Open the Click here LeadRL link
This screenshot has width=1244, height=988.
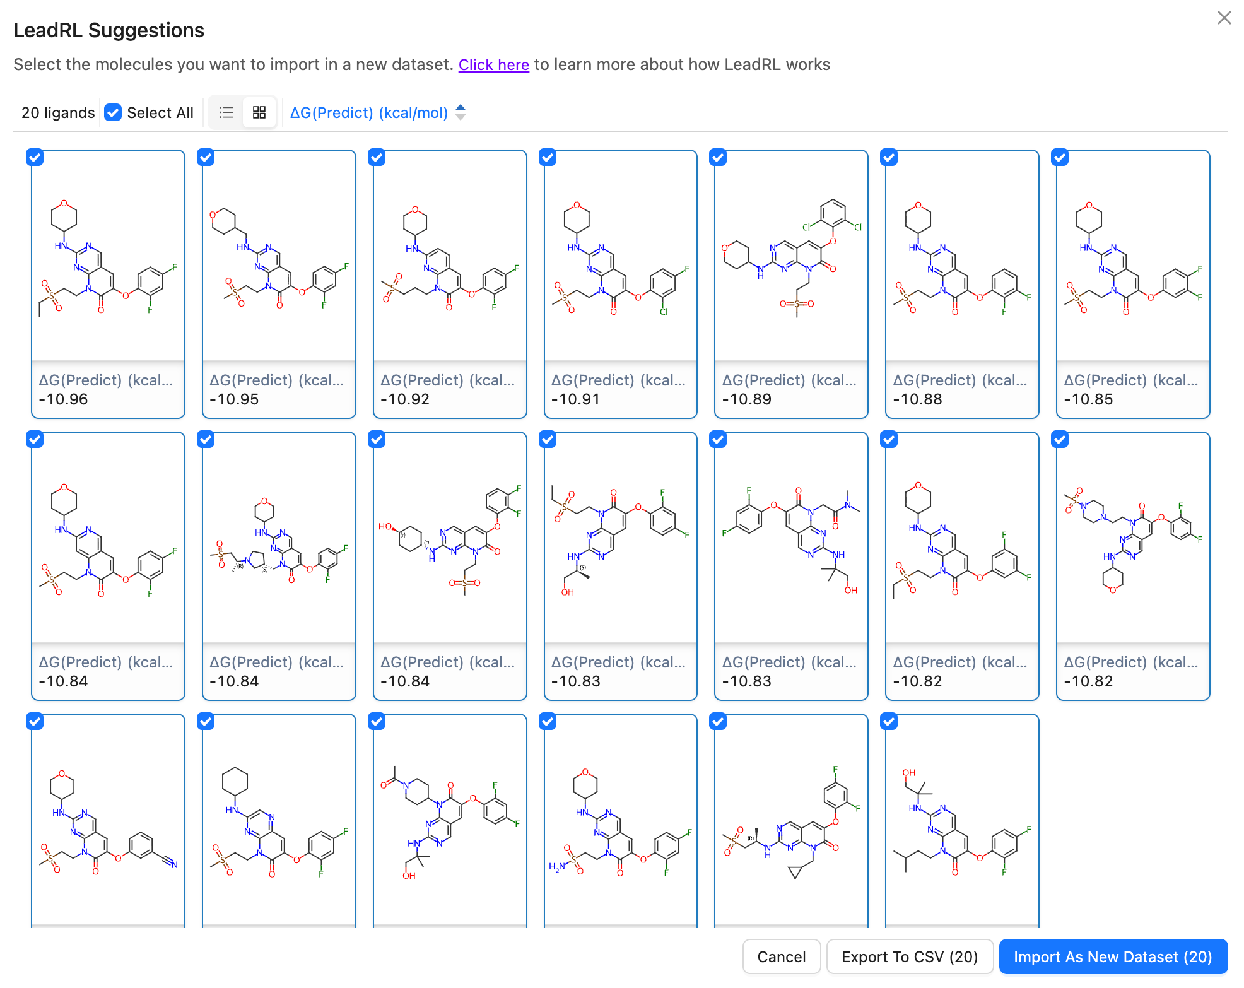click(493, 65)
